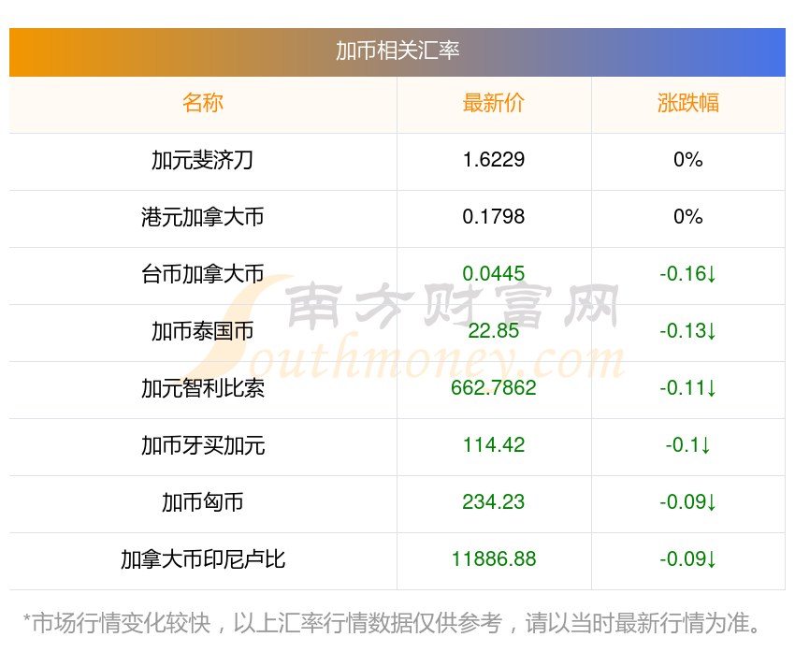Click the 加币相关汇率 title banner
The width and height of the screenshot is (795, 652).
coord(397,51)
